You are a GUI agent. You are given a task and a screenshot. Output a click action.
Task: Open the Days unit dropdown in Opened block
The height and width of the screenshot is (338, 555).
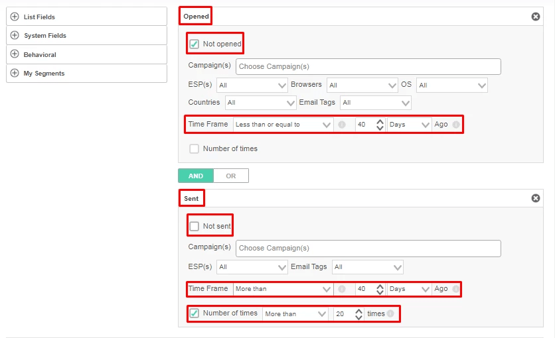coord(409,125)
